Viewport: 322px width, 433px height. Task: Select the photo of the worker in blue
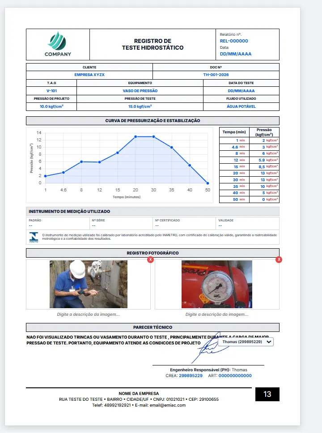pyautogui.click(x=89, y=284)
